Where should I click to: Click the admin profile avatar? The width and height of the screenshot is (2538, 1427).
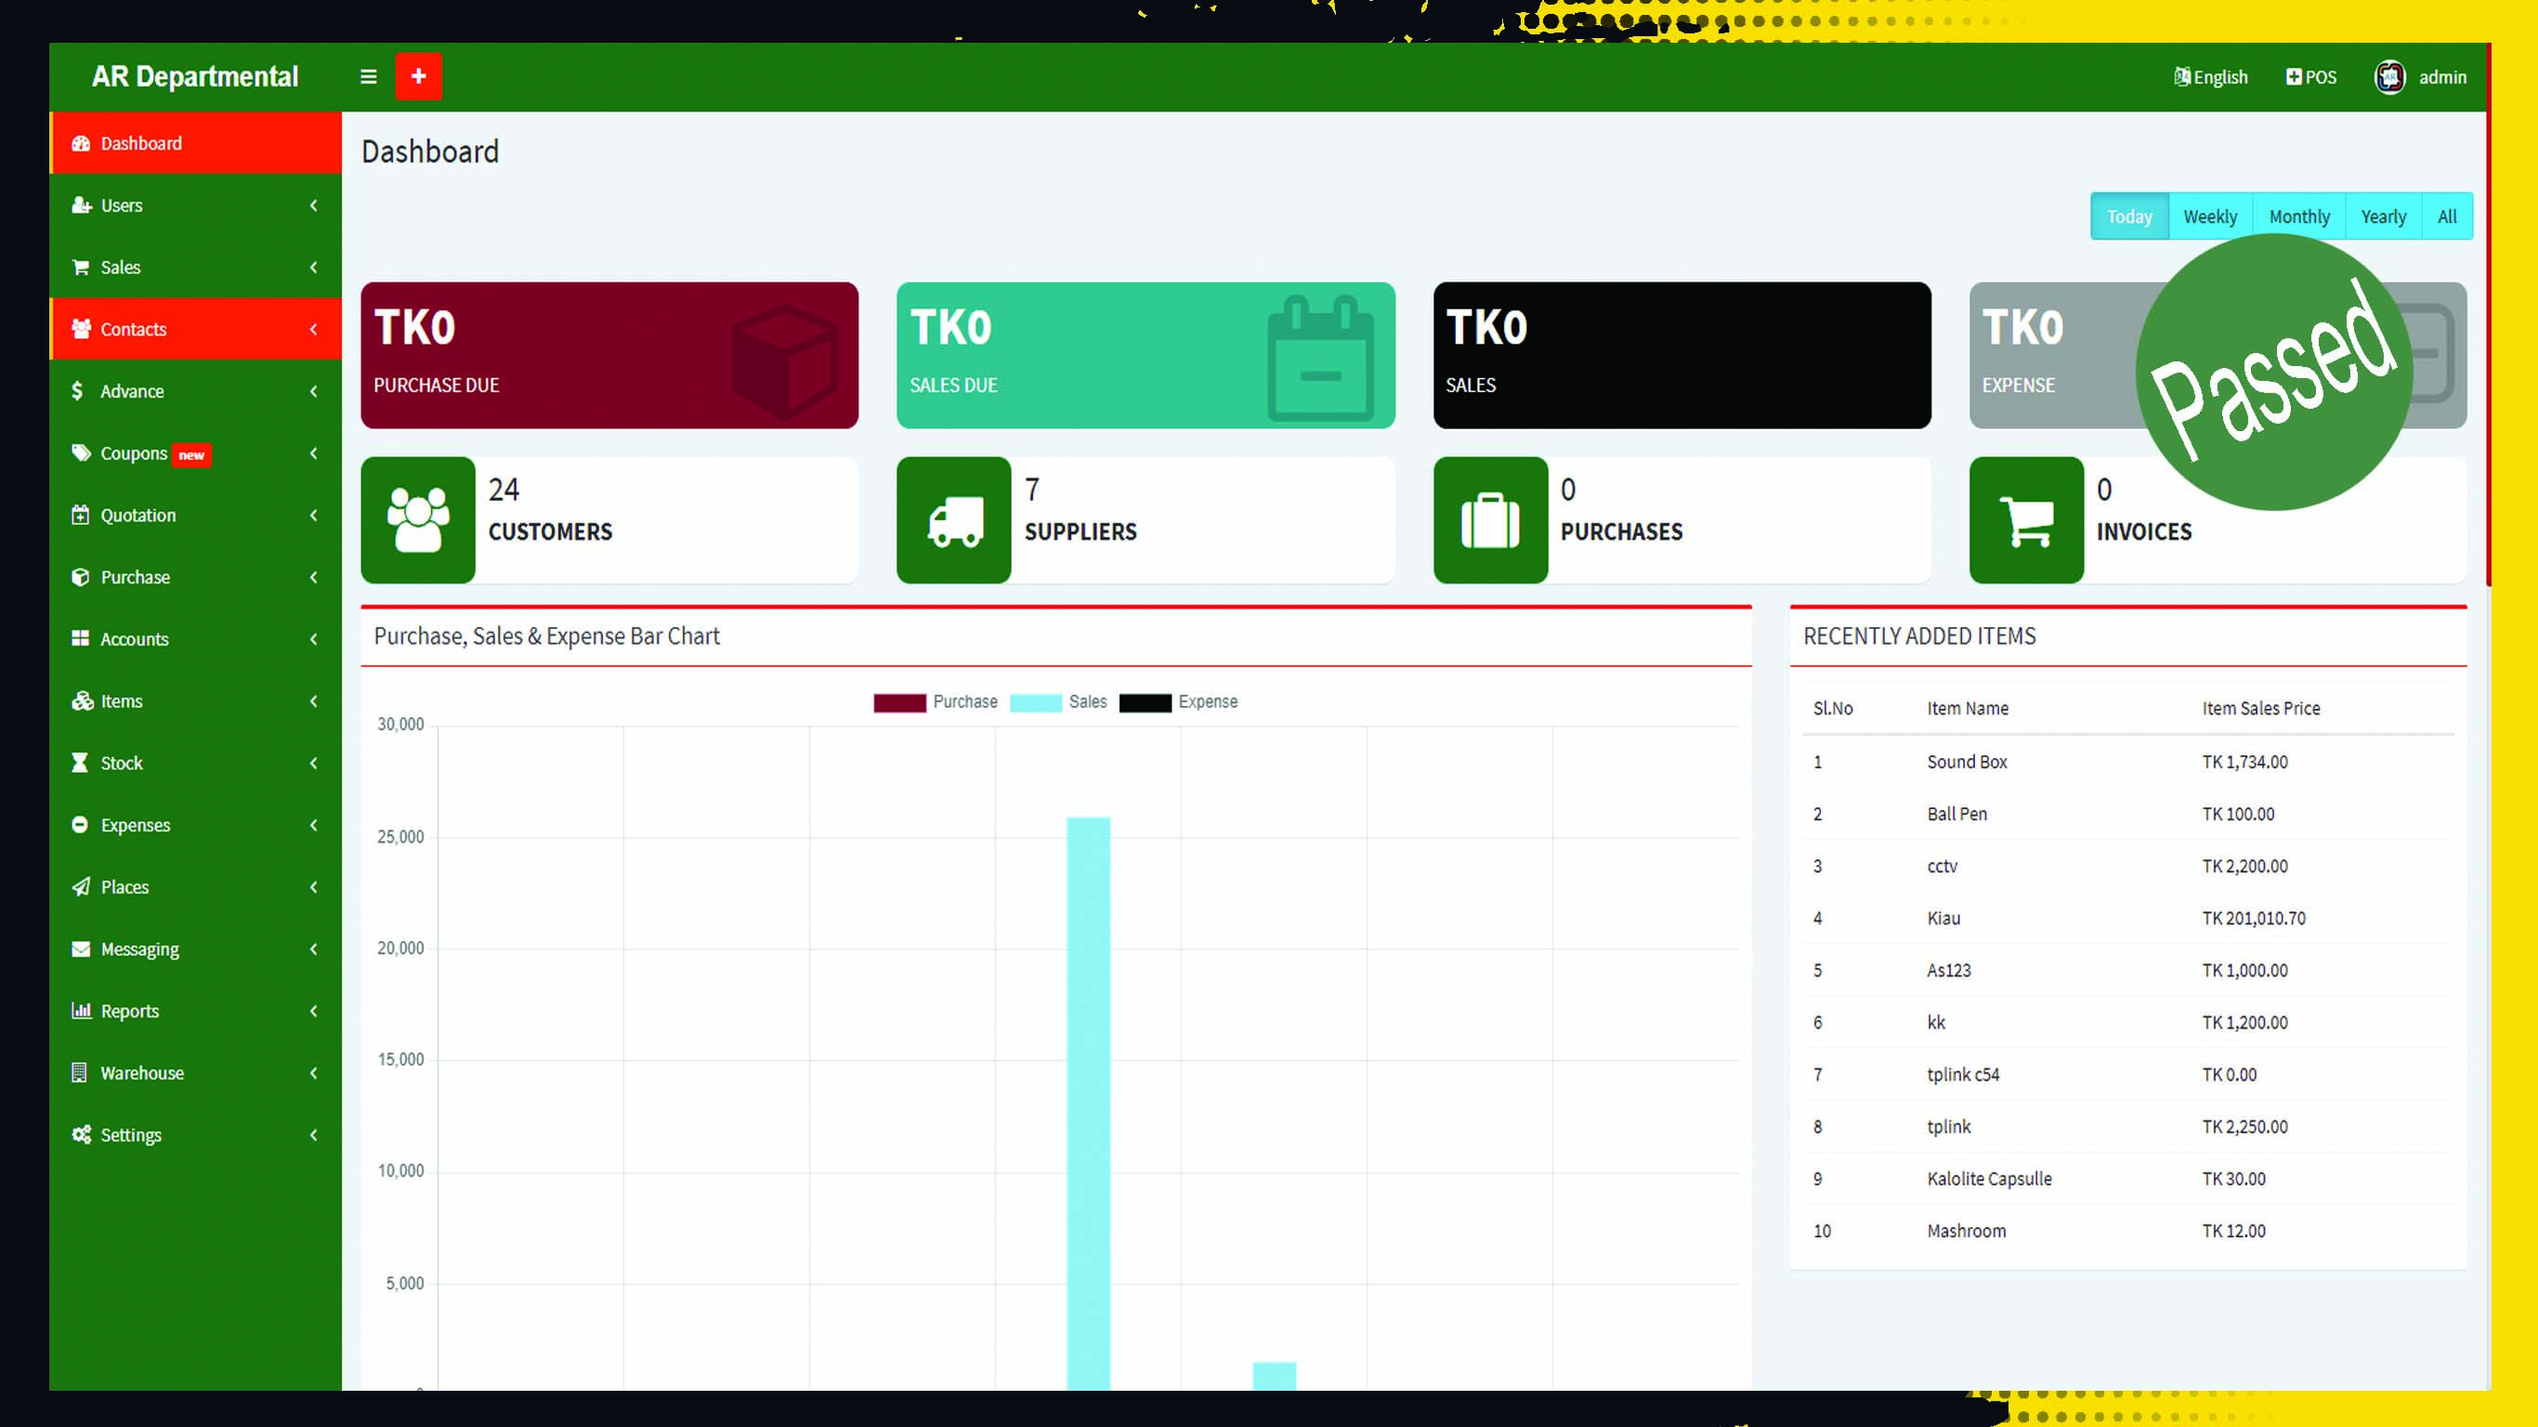coord(2389,77)
